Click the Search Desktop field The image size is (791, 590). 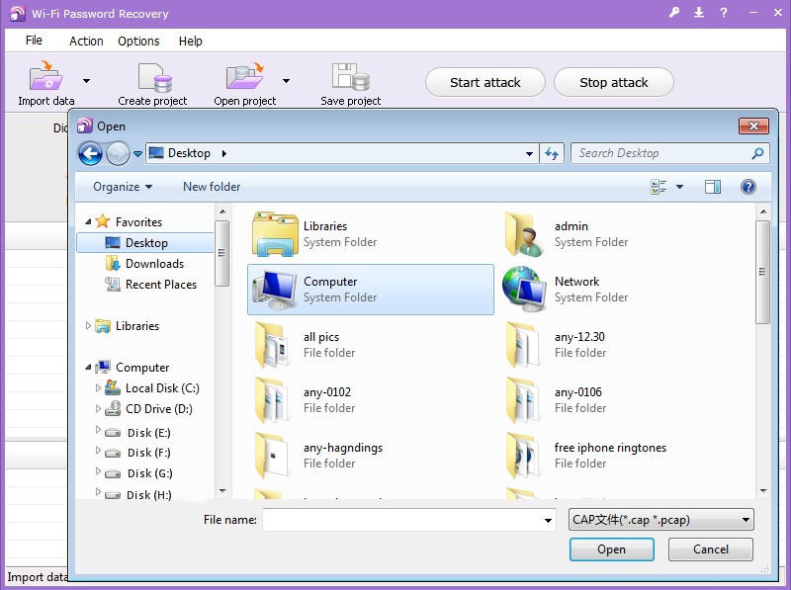tap(669, 153)
